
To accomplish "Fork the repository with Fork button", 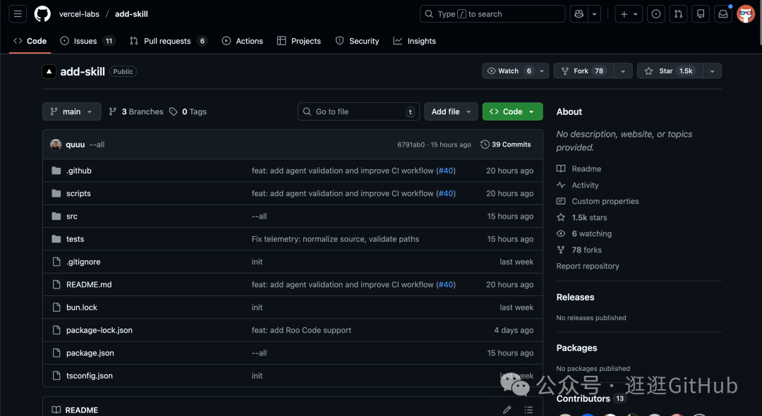I will point(581,71).
